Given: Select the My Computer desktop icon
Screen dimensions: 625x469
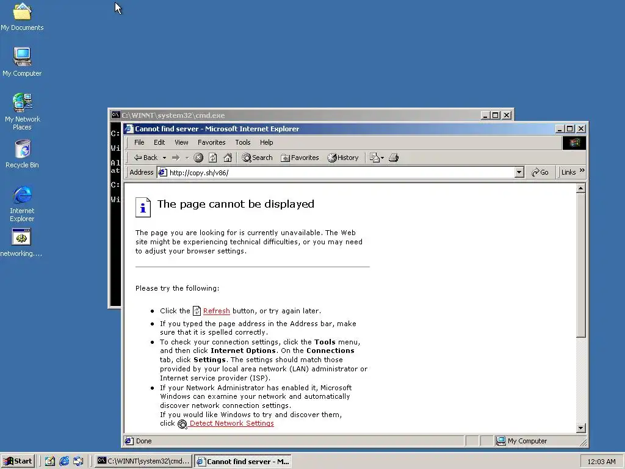Looking at the screenshot, I should click(x=22, y=62).
